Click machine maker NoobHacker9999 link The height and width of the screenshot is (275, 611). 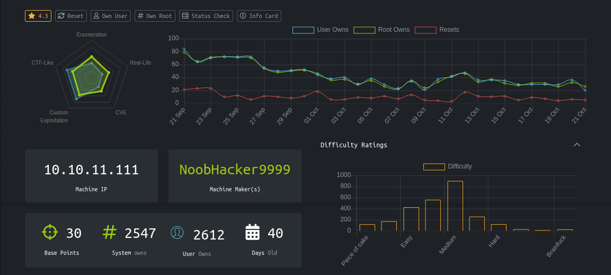[x=235, y=170]
